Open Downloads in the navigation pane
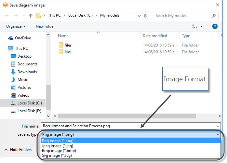The image size is (227, 163). coord(24,72)
